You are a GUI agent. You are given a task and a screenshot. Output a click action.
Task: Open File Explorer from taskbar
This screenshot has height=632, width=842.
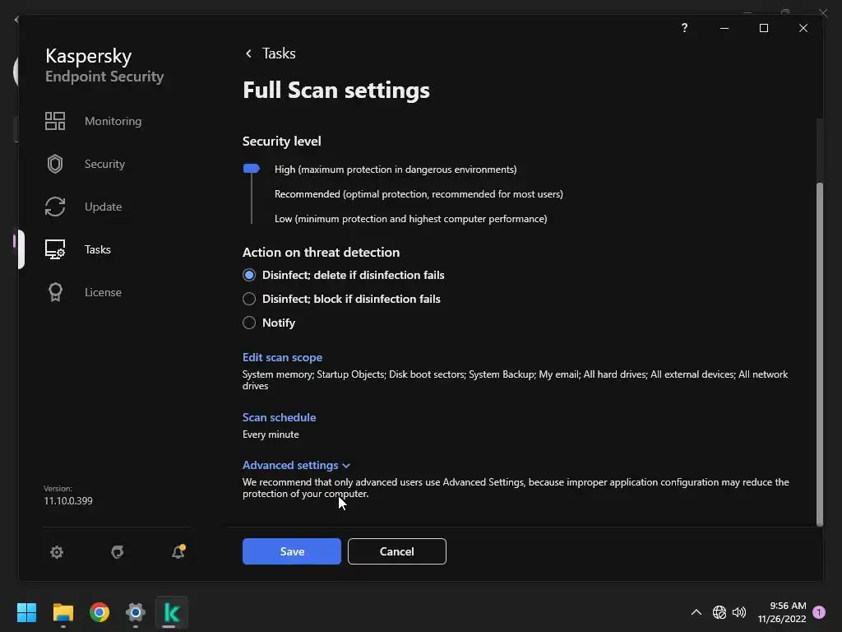click(62, 612)
